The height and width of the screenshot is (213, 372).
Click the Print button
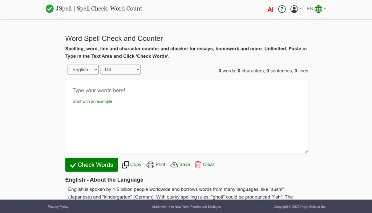[x=156, y=165]
